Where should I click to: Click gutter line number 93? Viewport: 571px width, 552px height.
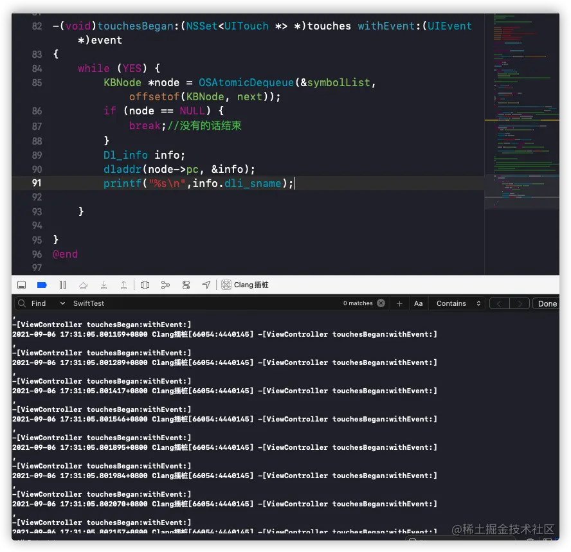click(37, 212)
